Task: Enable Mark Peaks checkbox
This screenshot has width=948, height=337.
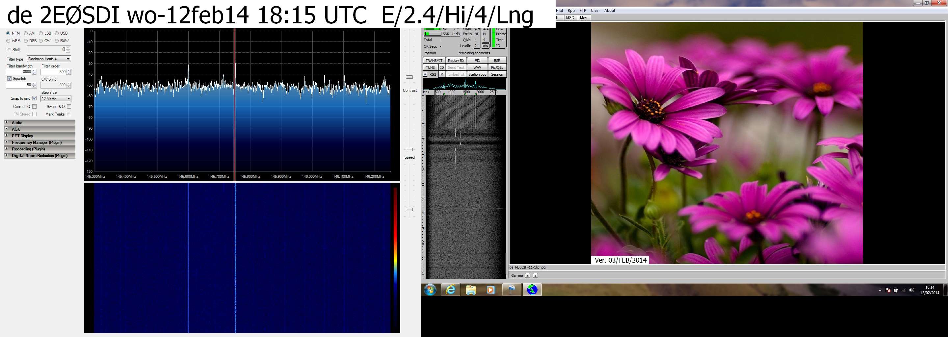Action: 69,115
